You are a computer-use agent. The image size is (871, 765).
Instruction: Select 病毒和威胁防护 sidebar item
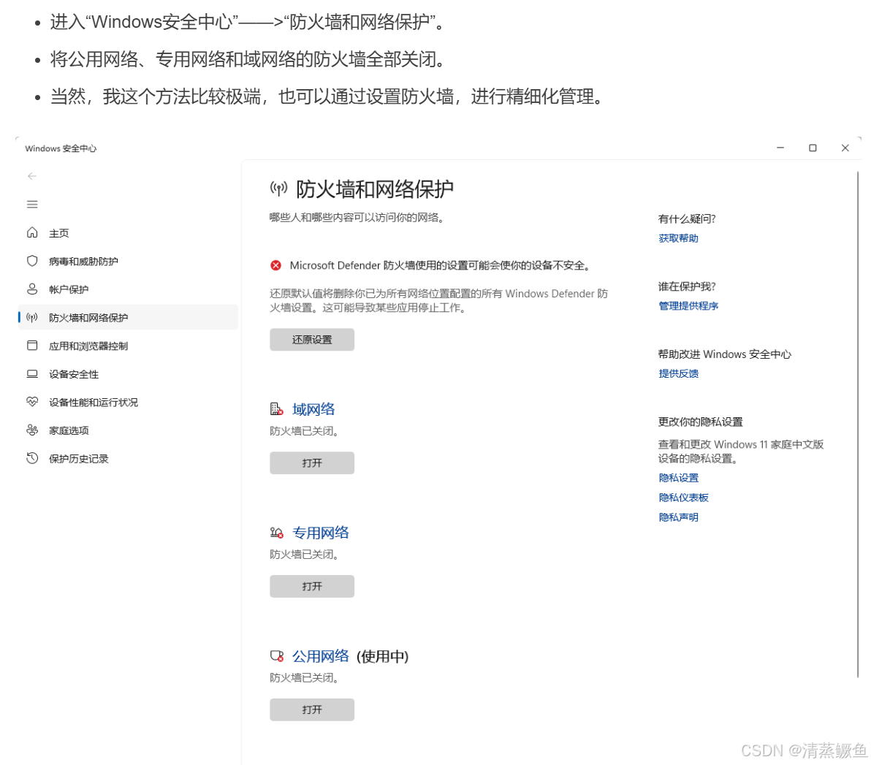(x=128, y=261)
